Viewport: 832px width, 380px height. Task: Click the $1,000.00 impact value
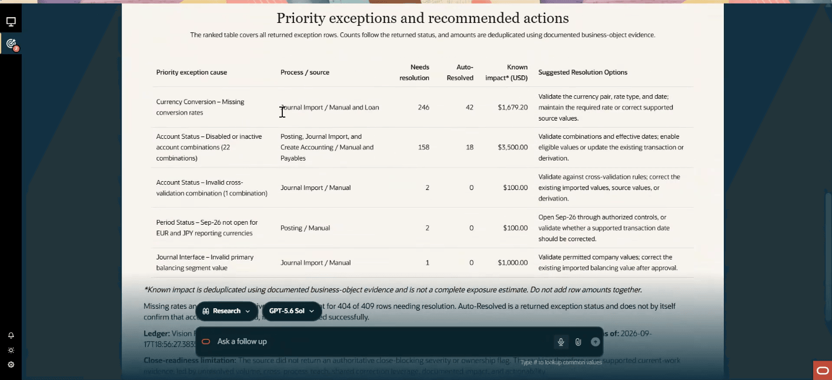point(513,263)
